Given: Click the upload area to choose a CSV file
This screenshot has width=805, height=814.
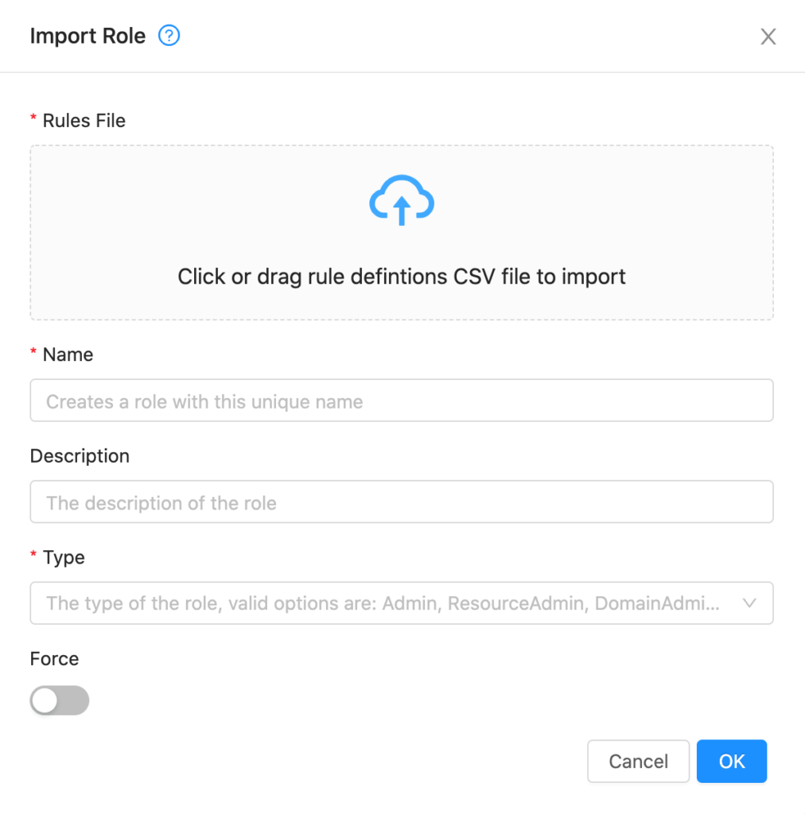Looking at the screenshot, I should tap(401, 232).
